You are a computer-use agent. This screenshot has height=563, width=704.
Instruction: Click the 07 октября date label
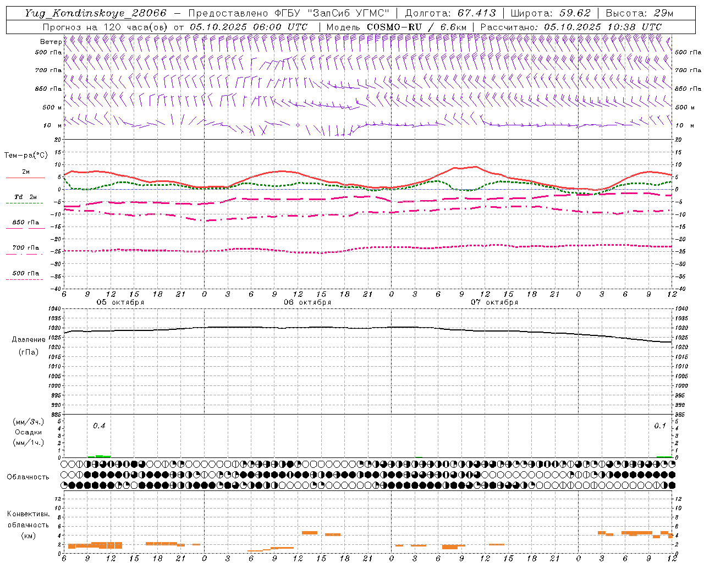[x=494, y=302]
